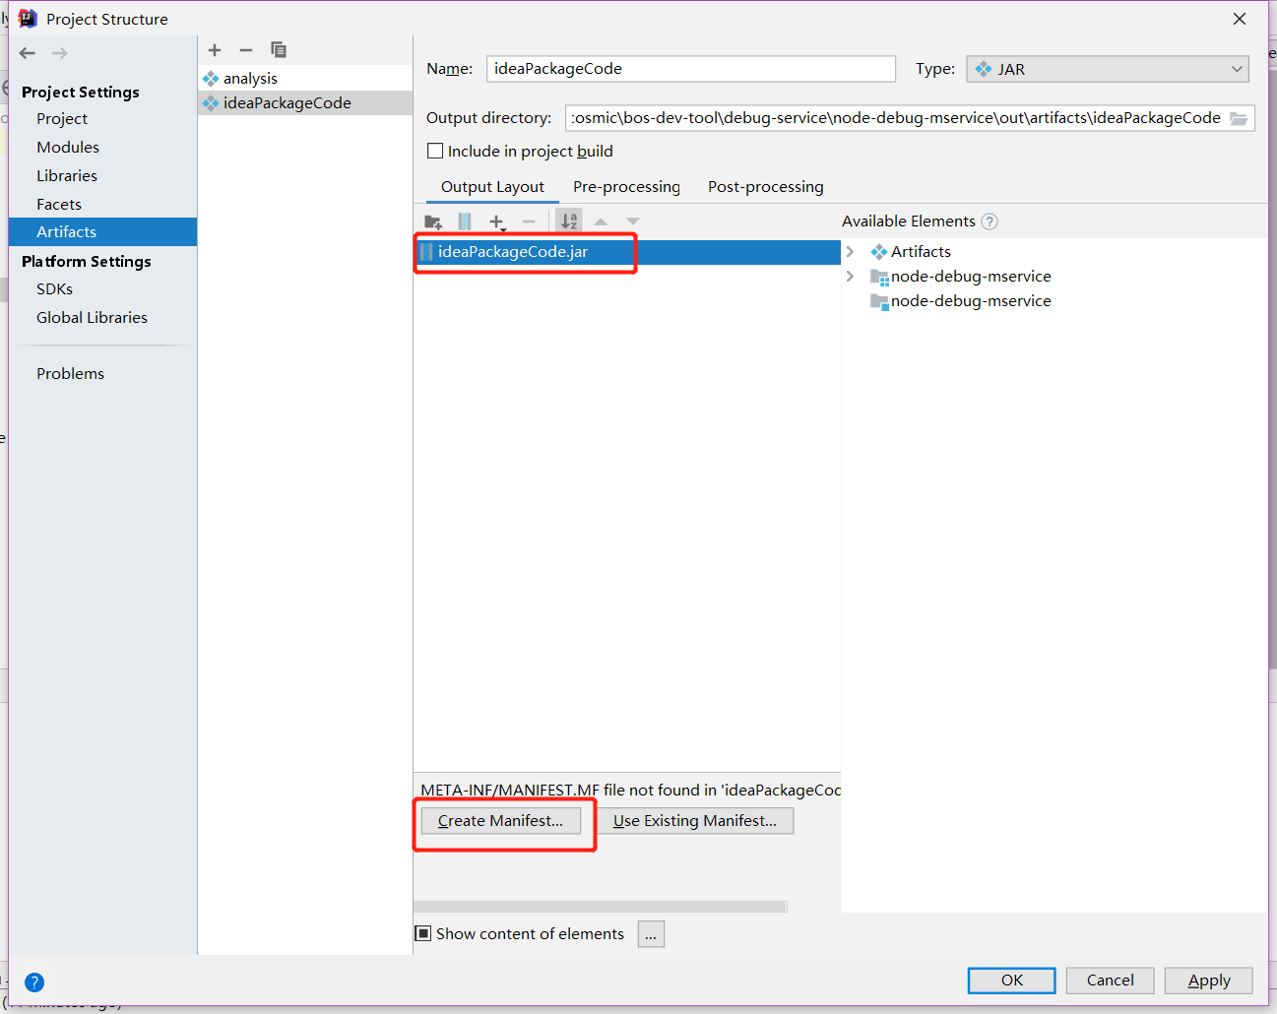
Task: Switch to Output Layout tab
Action: point(492,187)
